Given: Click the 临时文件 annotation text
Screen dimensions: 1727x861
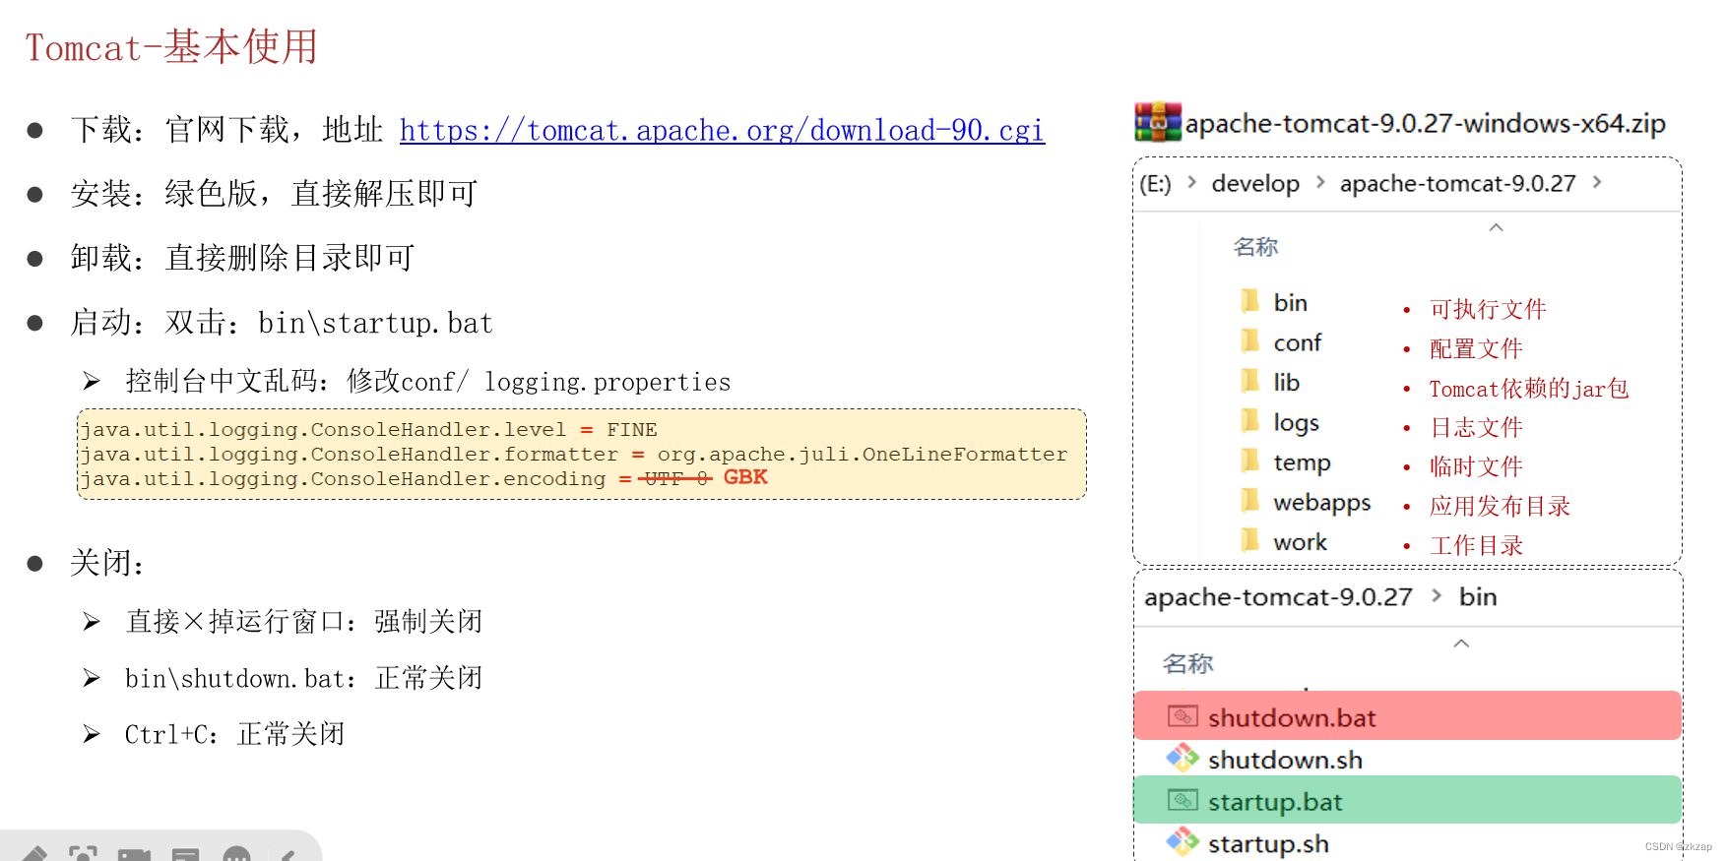Looking at the screenshot, I should [x=1476, y=466].
